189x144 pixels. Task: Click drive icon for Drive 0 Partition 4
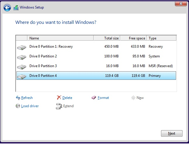[21, 77]
